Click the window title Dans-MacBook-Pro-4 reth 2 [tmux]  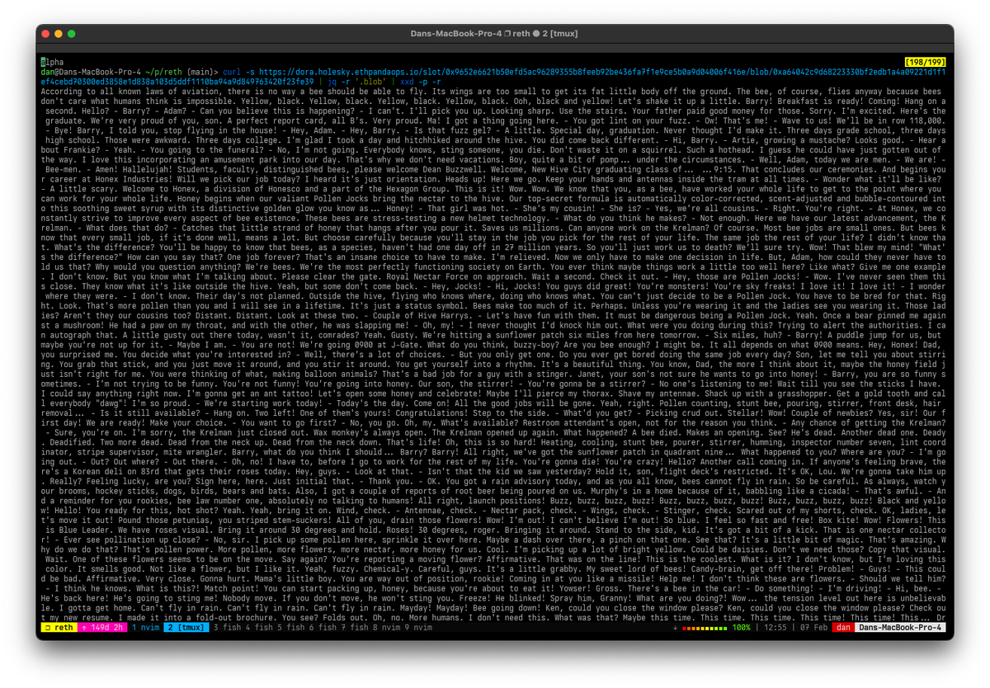[494, 33]
